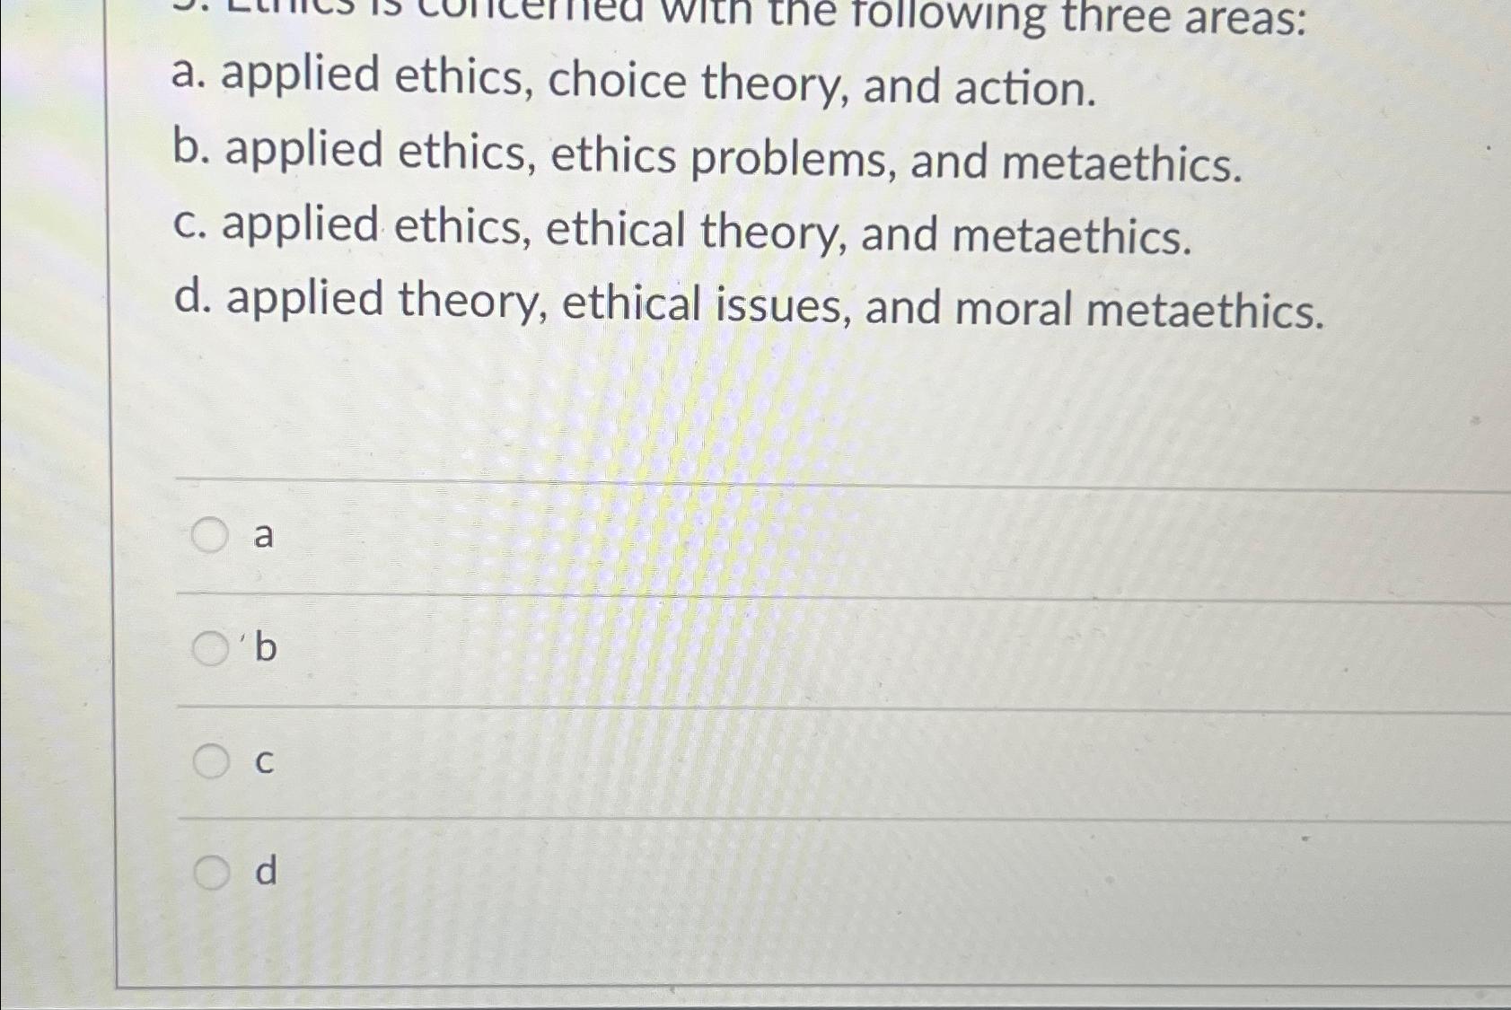This screenshot has width=1511, height=1010.
Task: Click the letter label 'a' next to its radio
Action: click(x=263, y=537)
